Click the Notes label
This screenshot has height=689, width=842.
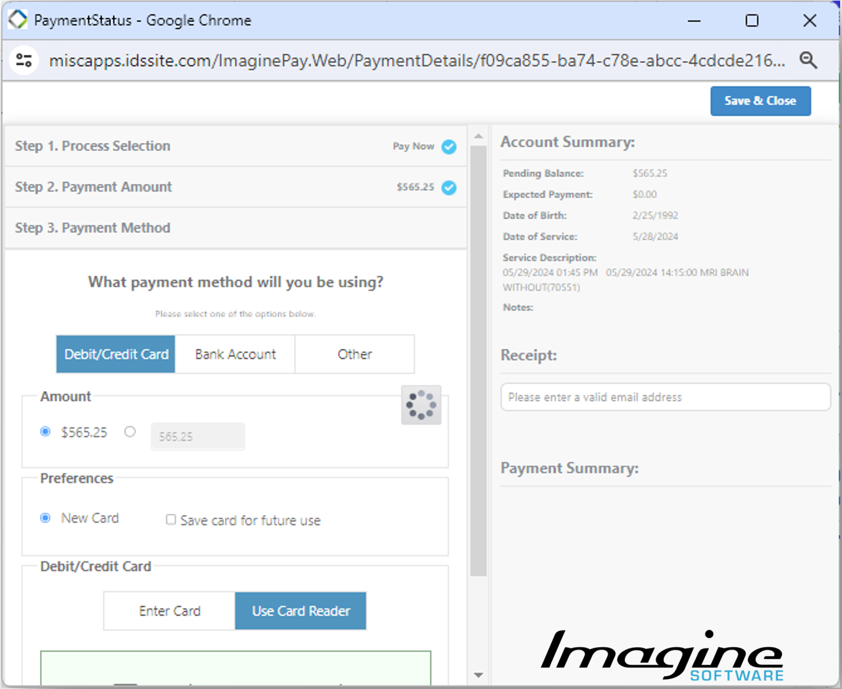pos(518,307)
